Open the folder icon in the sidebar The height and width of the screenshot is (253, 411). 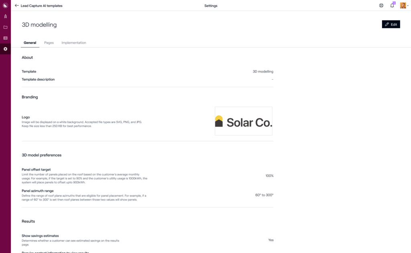(x=5, y=27)
